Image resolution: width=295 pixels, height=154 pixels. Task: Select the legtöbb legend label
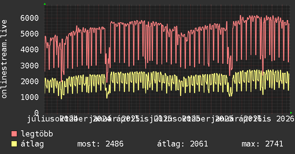(x=37, y=134)
